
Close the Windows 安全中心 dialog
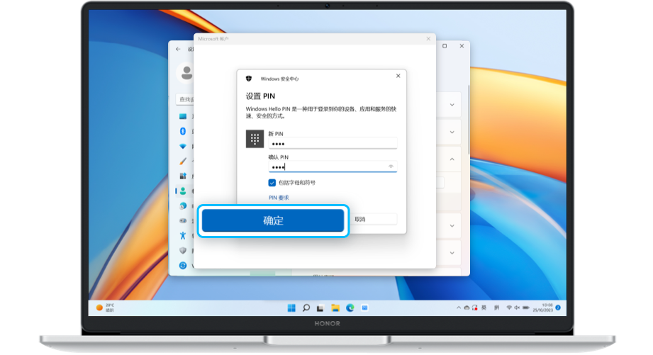(x=398, y=76)
